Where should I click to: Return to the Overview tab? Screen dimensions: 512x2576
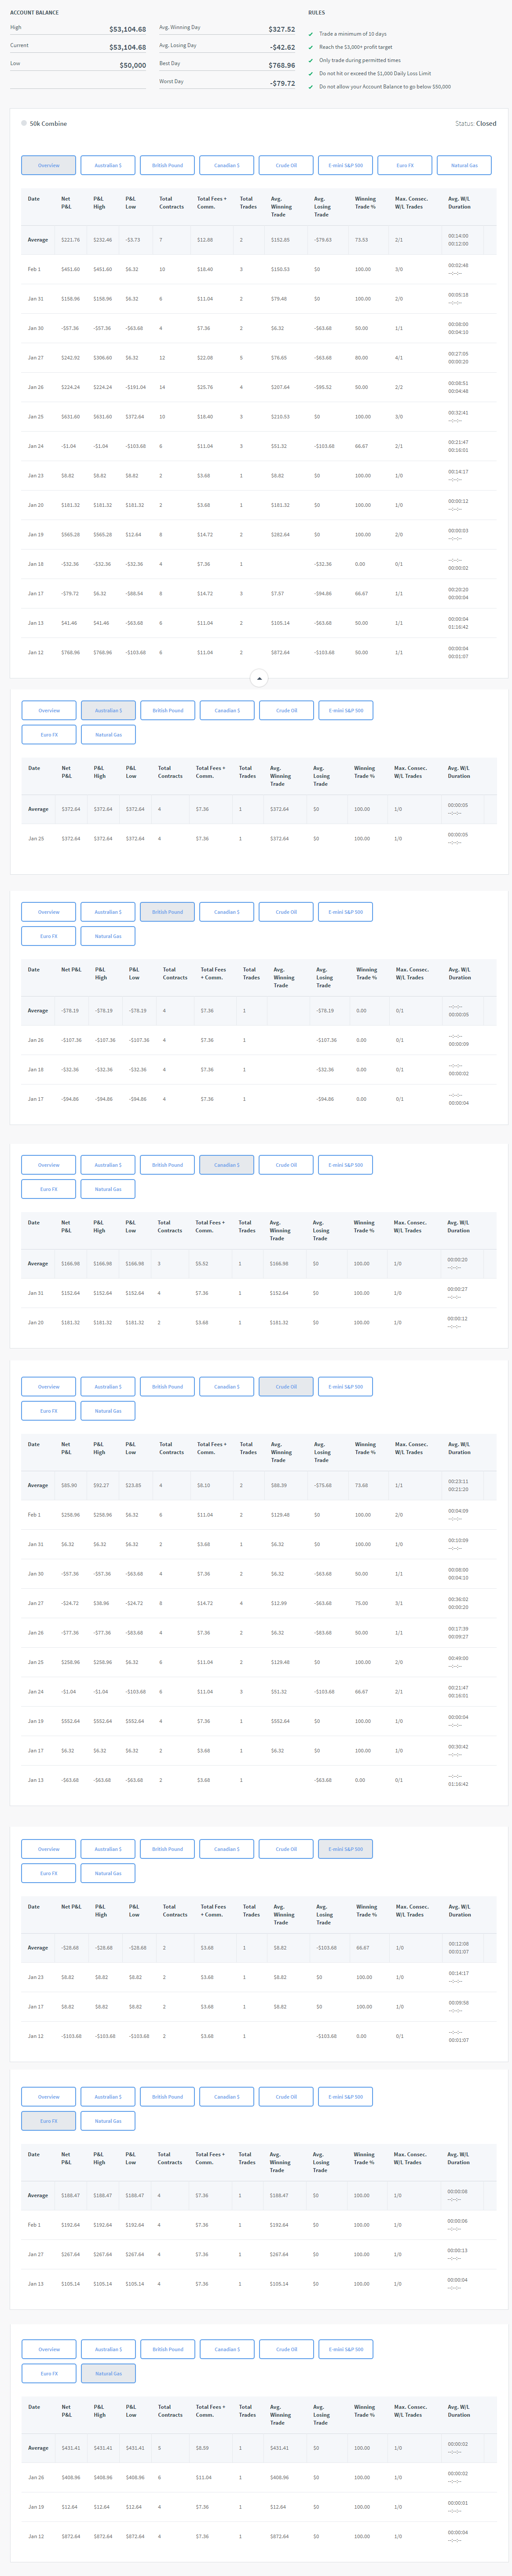tap(48, 165)
